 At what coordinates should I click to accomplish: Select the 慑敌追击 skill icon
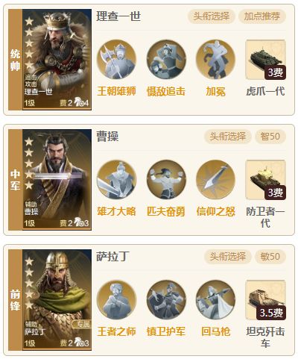click(166, 60)
